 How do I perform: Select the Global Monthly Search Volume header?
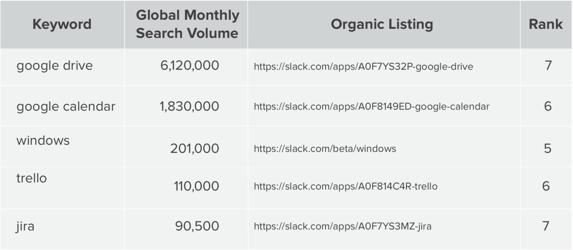click(x=187, y=24)
